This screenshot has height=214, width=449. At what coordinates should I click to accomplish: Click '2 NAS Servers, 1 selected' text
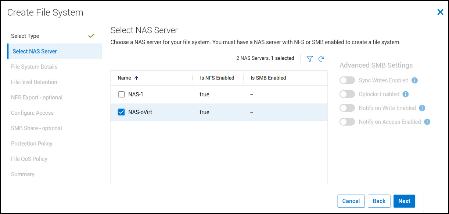click(x=265, y=58)
